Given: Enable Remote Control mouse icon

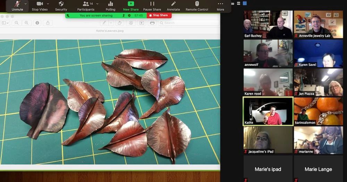Looking at the screenshot, I should [x=197, y=6].
